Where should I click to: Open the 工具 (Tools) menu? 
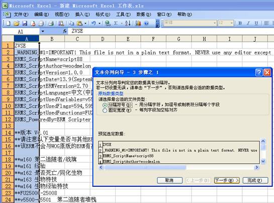pos(123,15)
